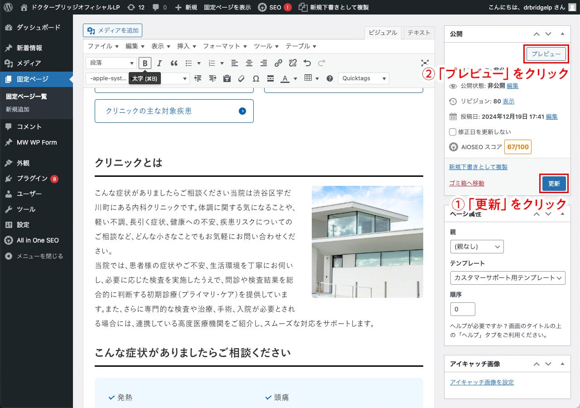This screenshot has height=408, width=580.
Task: Click アイキャッチ画像を設定 link
Action: 482,382
